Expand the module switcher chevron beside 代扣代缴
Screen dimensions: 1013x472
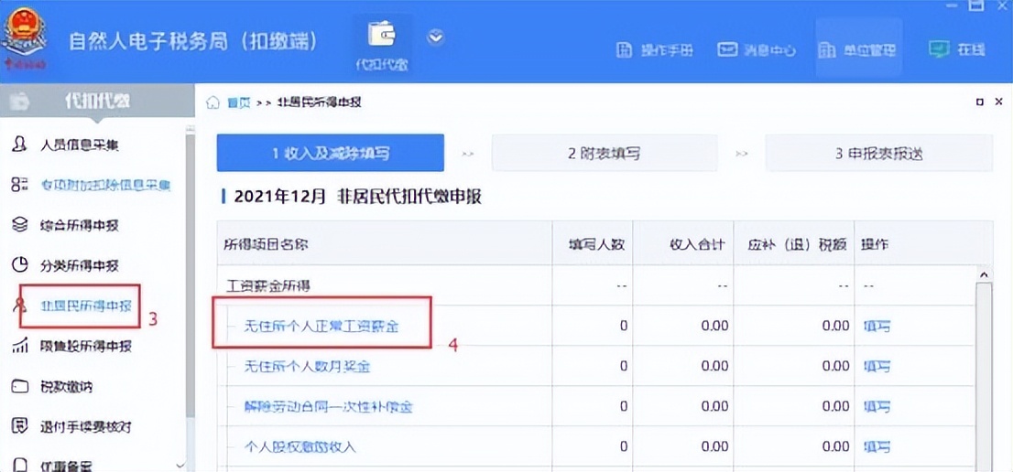[436, 38]
